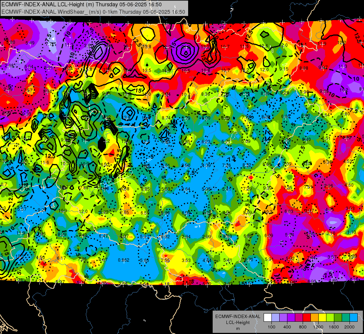Click the white legend color swatch
364x334 pixels.
coord(268,317)
